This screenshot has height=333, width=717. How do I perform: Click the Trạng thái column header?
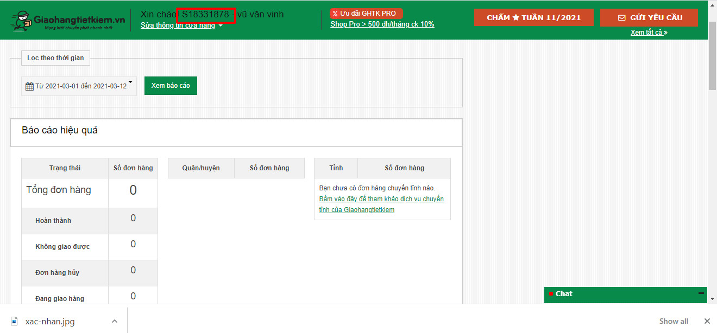(x=65, y=168)
